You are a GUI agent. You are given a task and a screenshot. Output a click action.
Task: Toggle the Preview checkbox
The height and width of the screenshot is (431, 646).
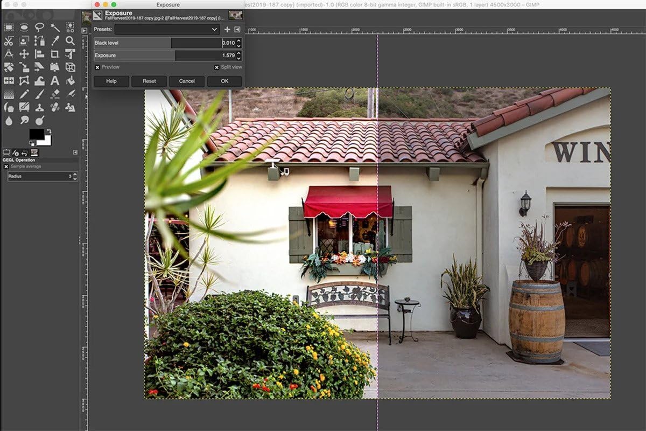[97, 67]
